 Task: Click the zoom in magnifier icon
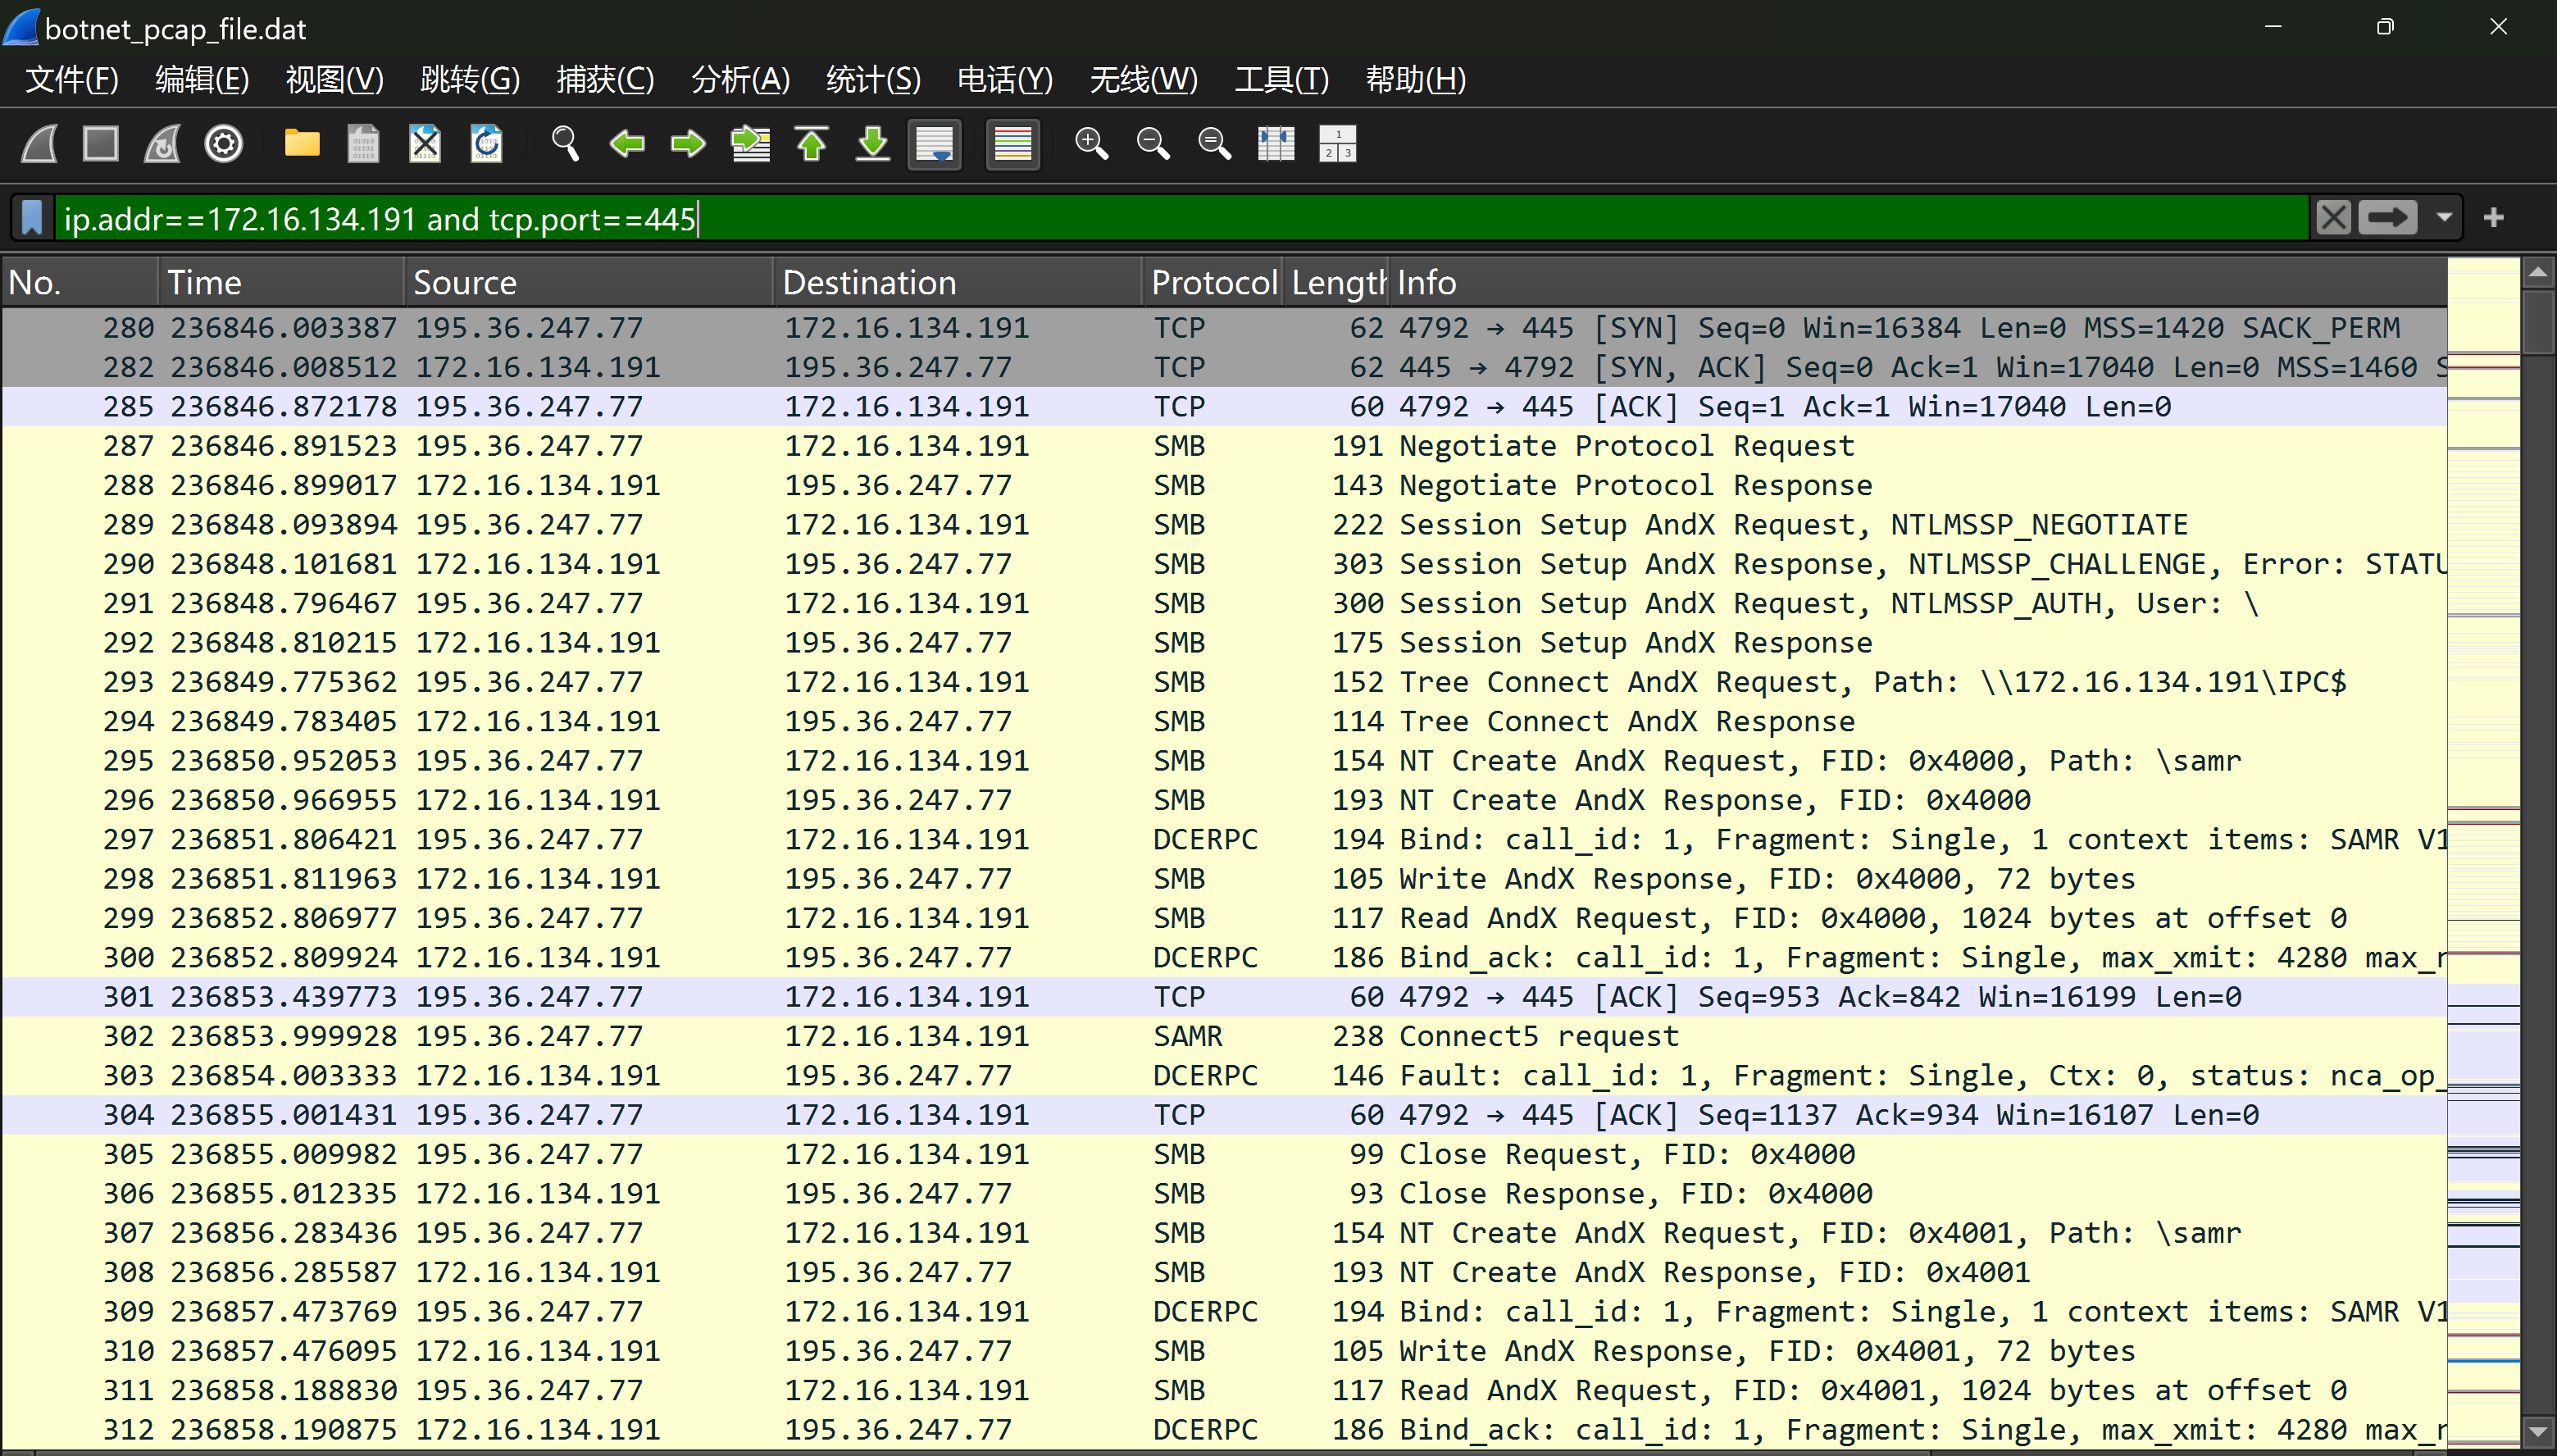[x=1091, y=144]
